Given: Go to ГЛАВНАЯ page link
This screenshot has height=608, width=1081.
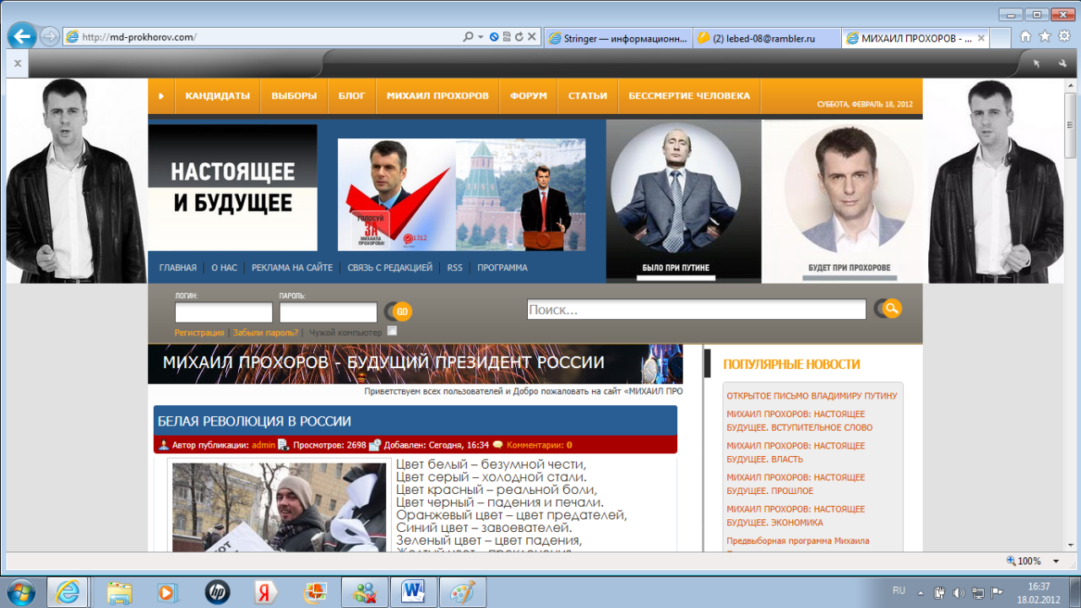Looking at the screenshot, I should 177,268.
